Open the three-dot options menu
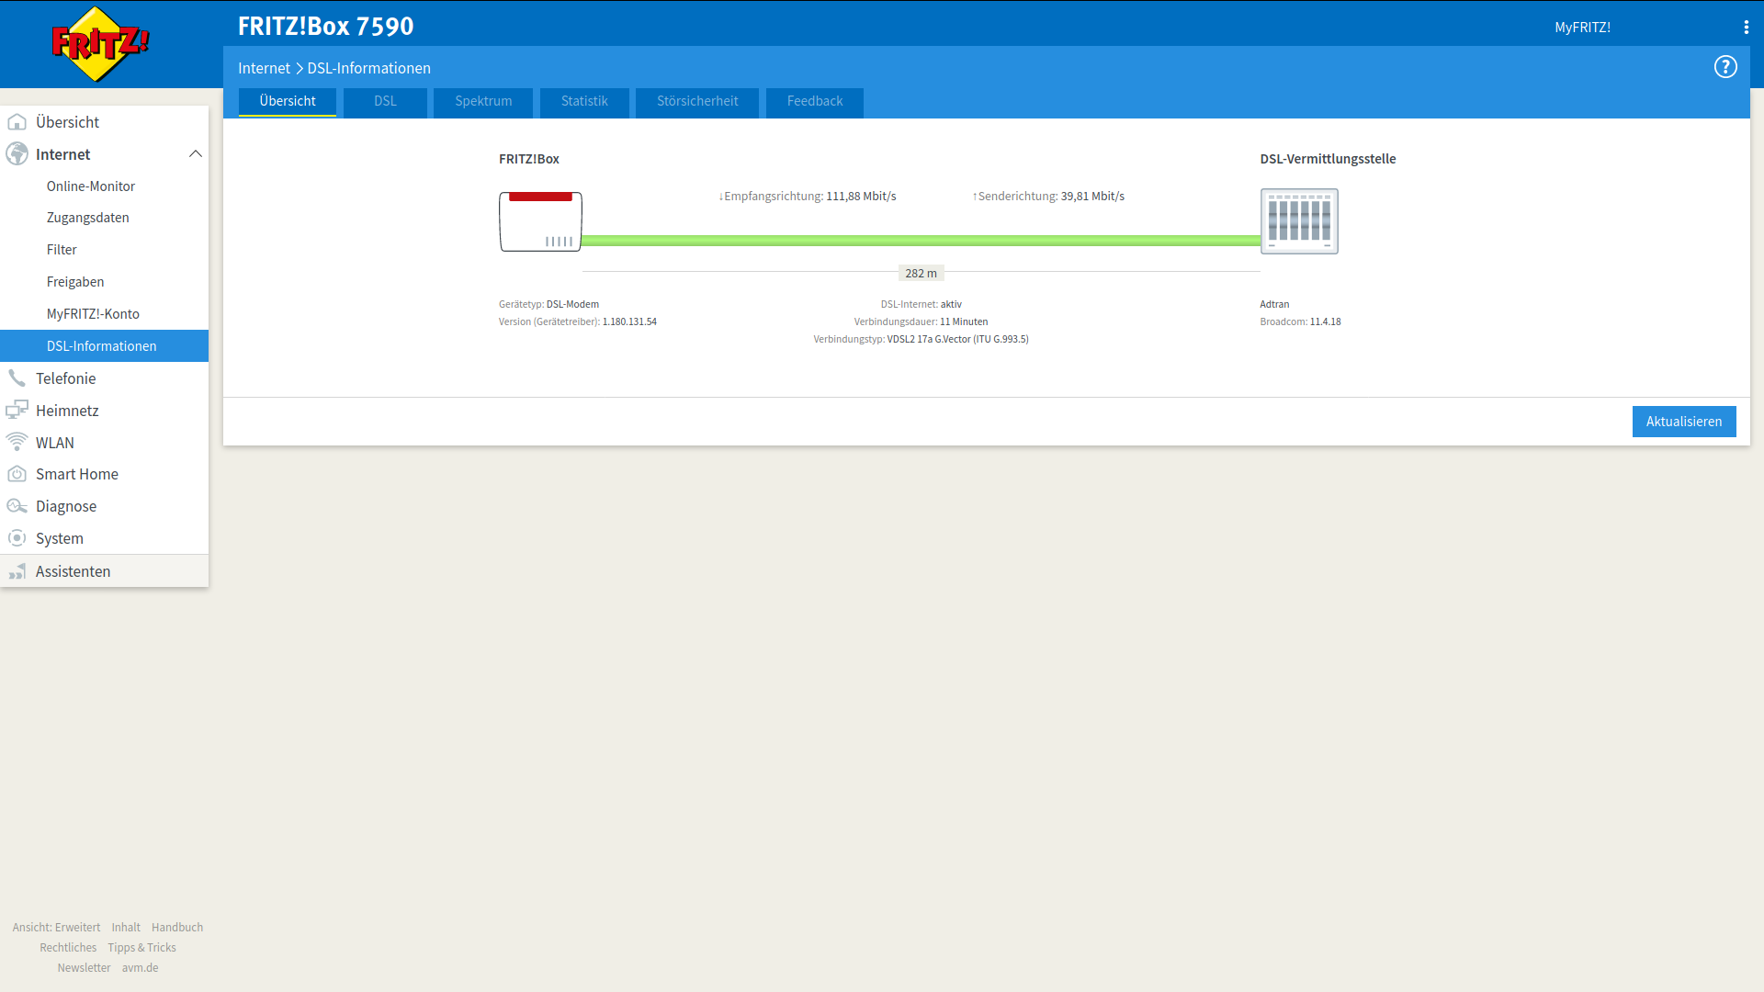This screenshot has height=992, width=1764. click(1746, 28)
